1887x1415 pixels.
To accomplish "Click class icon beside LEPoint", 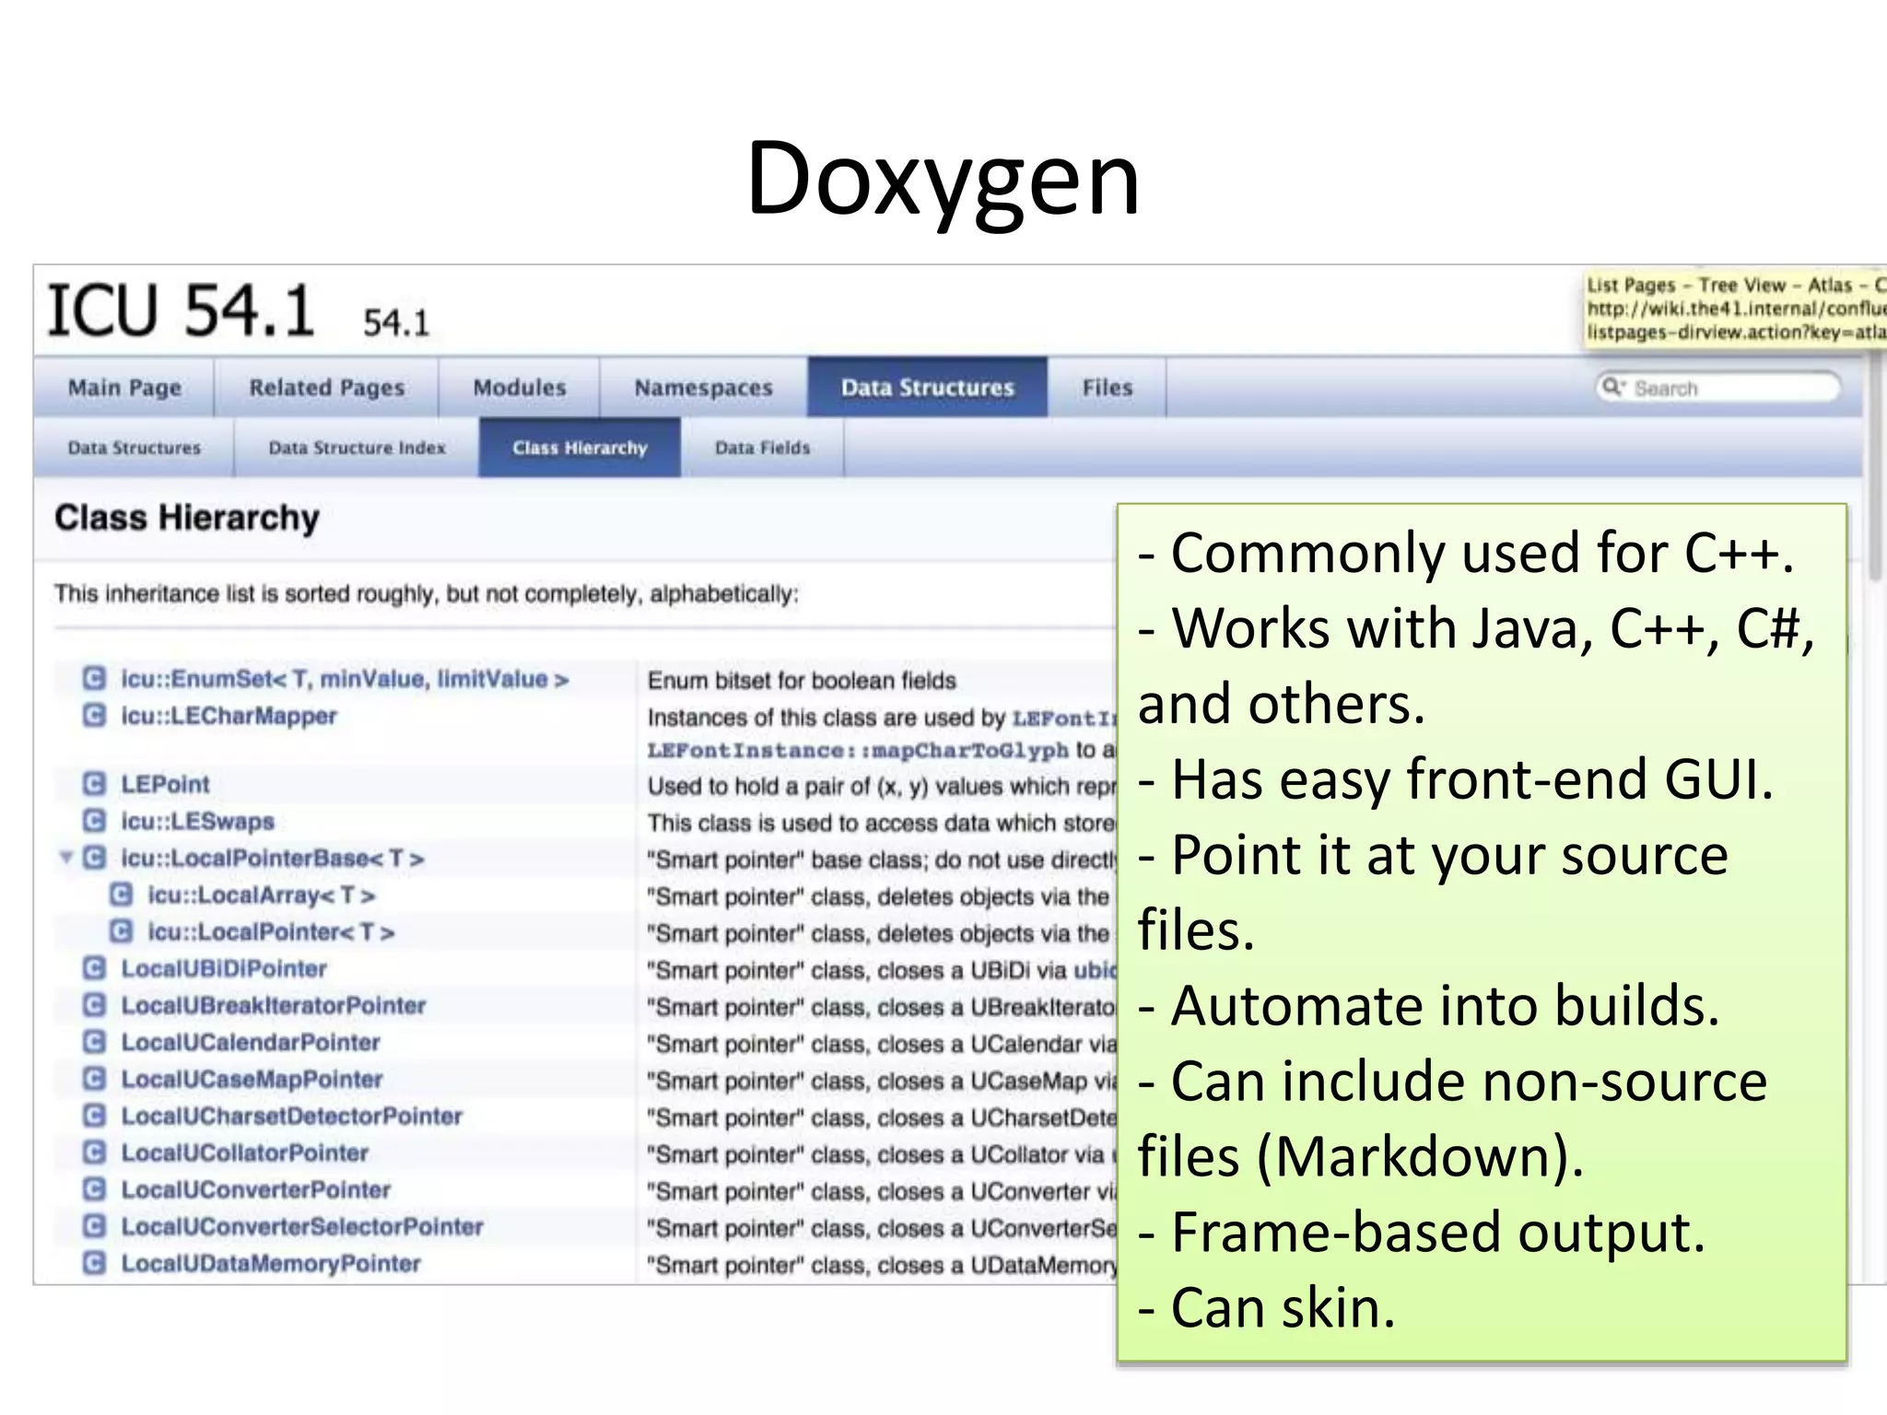I will pyautogui.click(x=94, y=784).
